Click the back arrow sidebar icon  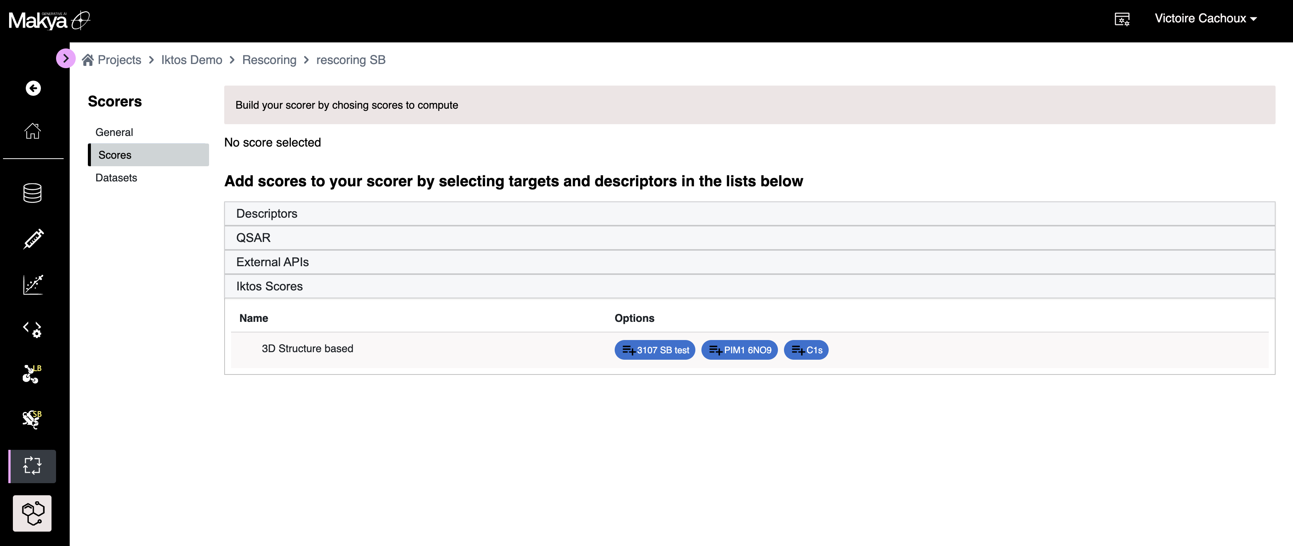(33, 88)
